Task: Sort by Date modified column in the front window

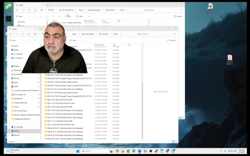Action: click(x=99, y=45)
